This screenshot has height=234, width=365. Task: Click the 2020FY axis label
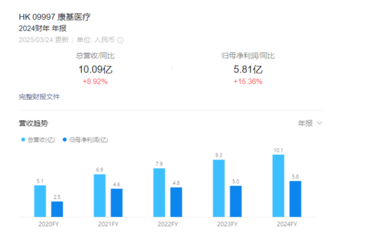(x=49, y=224)
